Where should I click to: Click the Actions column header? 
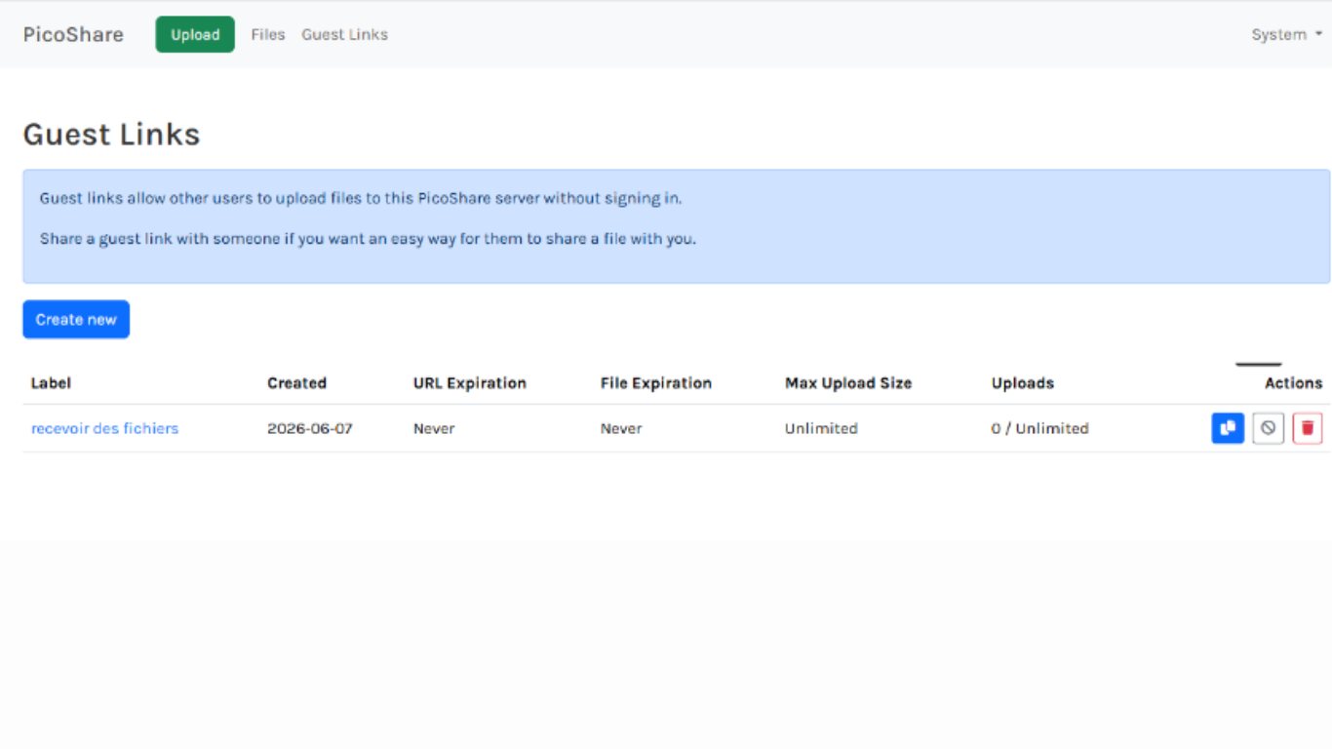point(1293,383)
